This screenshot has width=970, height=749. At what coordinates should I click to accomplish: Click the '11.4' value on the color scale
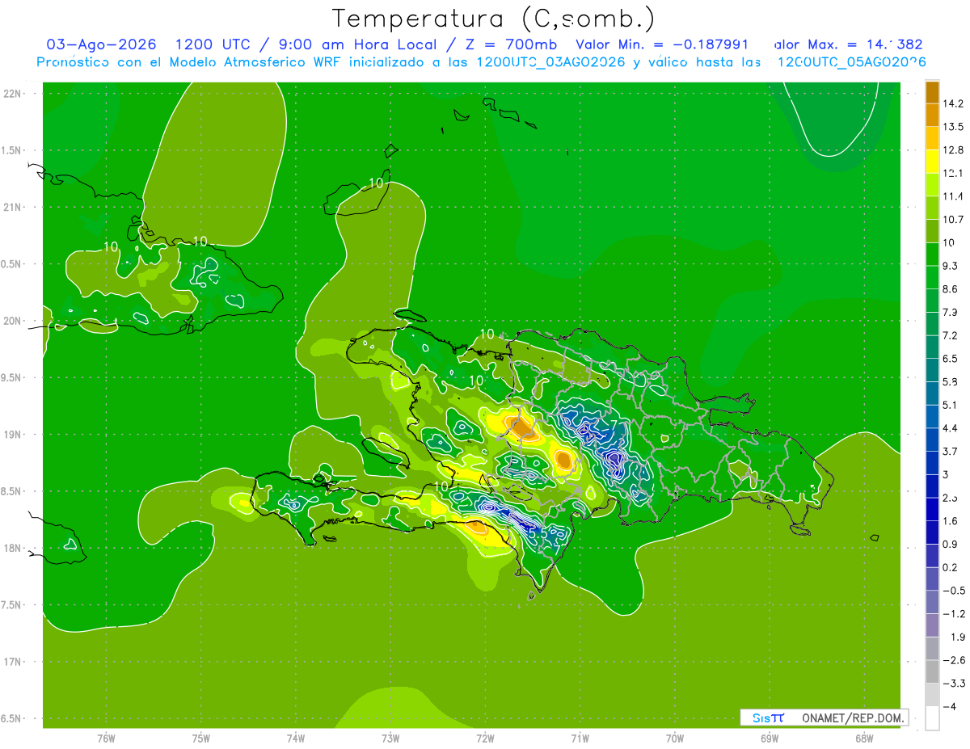tap(954, 196)
